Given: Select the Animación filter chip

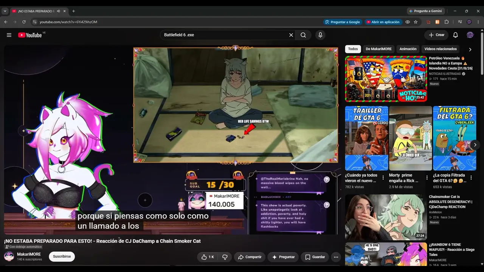Looking at the screenshot, I should [408, 49].
